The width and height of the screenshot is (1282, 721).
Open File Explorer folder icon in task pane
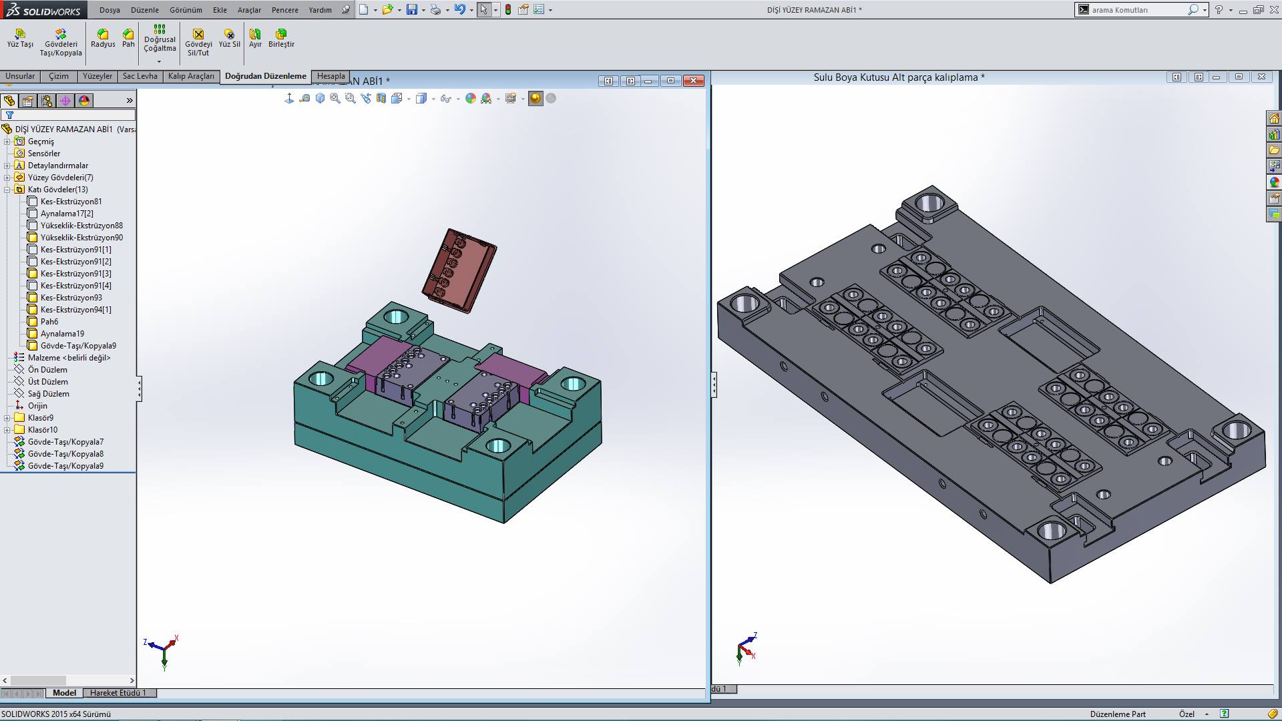pyautogui.click(x=1274, y=150)
